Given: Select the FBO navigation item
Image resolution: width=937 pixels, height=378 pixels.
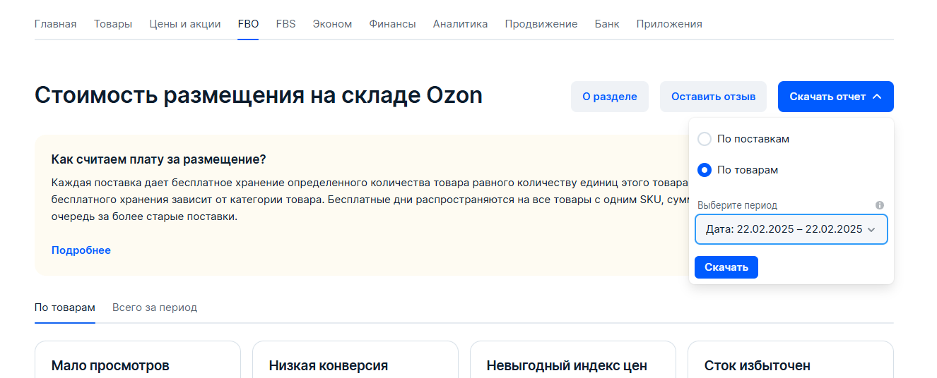Looking at the screenshot, I should click(248, 24).
